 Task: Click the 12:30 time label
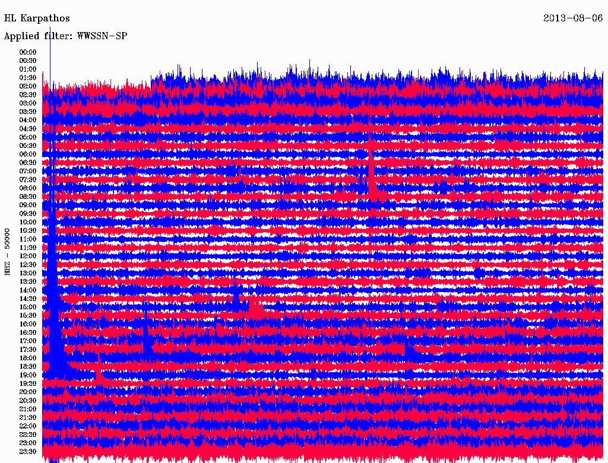tap(28, 265)
